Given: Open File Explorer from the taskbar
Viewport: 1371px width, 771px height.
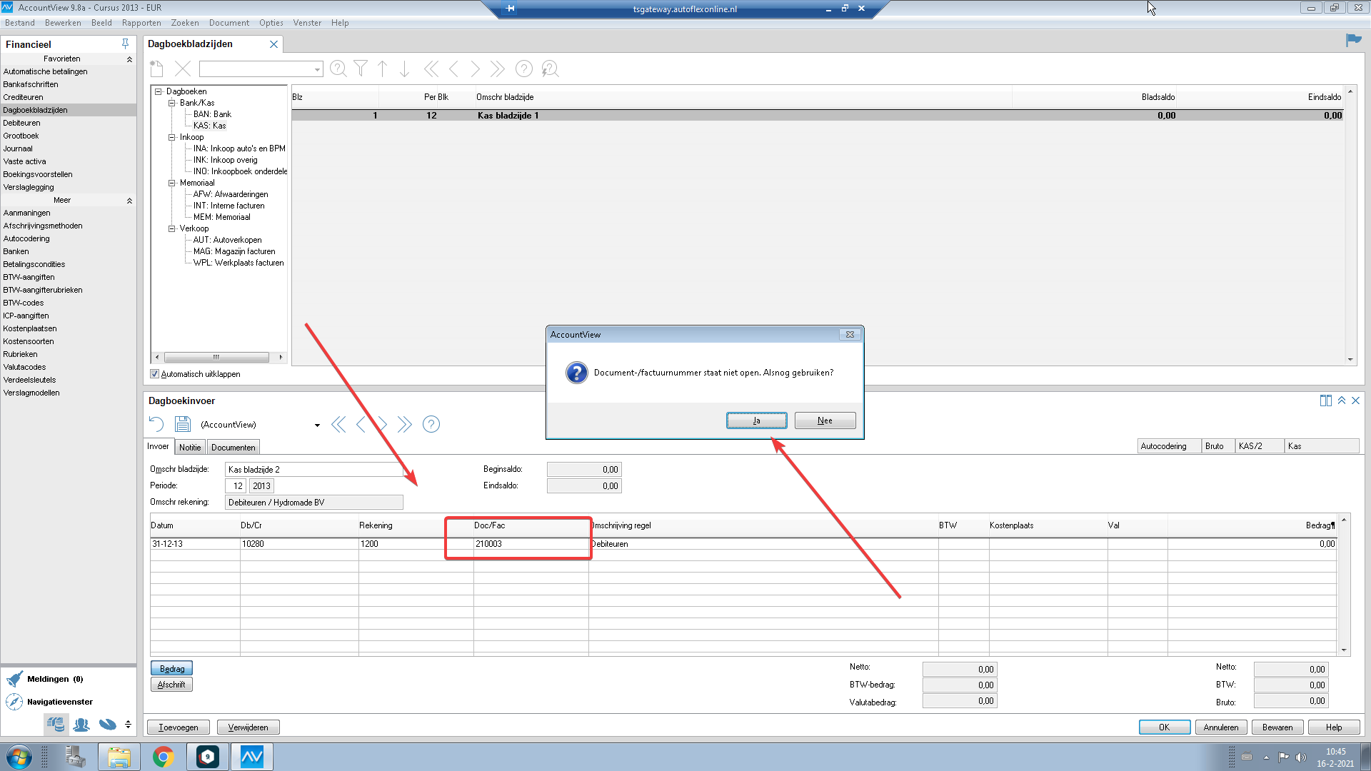Looking at the screenshot, I should [x=119, y=757].
